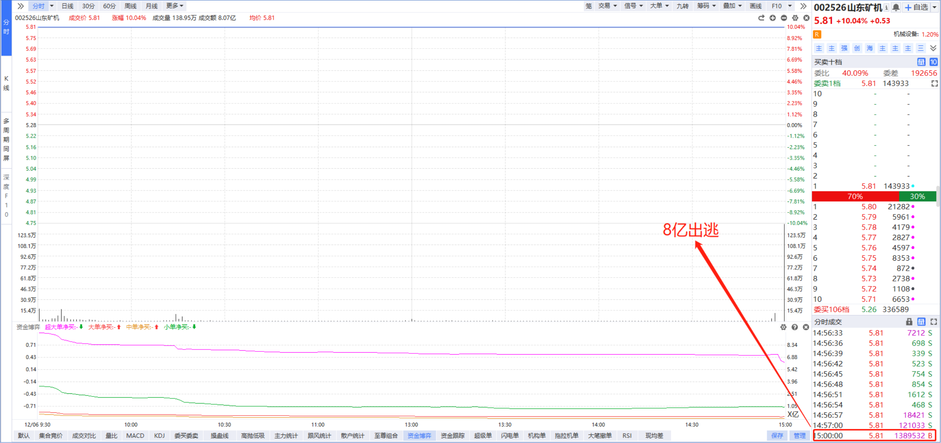Open main chart settings gear icon
Viewport: 941px width, 443px height.
(795, 18)
